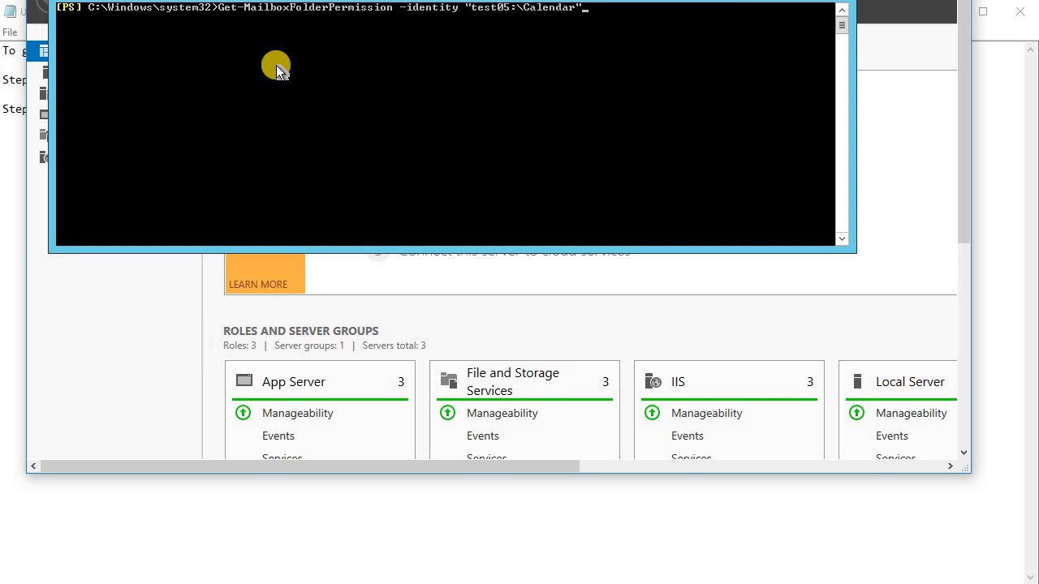Open the LEARN MORE tile

[265, 274]
